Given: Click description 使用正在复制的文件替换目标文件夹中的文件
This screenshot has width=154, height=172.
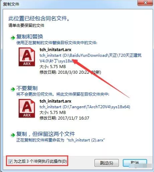Looking at the screenshot, I should coord(57,43).
